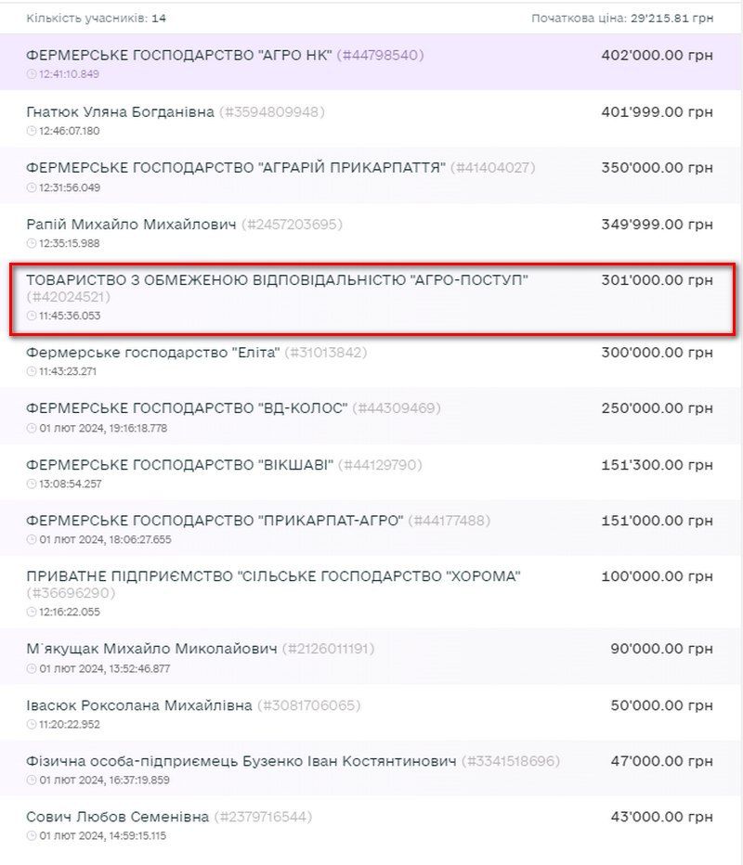
Task: Click clock icon beside 12:31:56.049 timestamp
Action: pos(32,187)
